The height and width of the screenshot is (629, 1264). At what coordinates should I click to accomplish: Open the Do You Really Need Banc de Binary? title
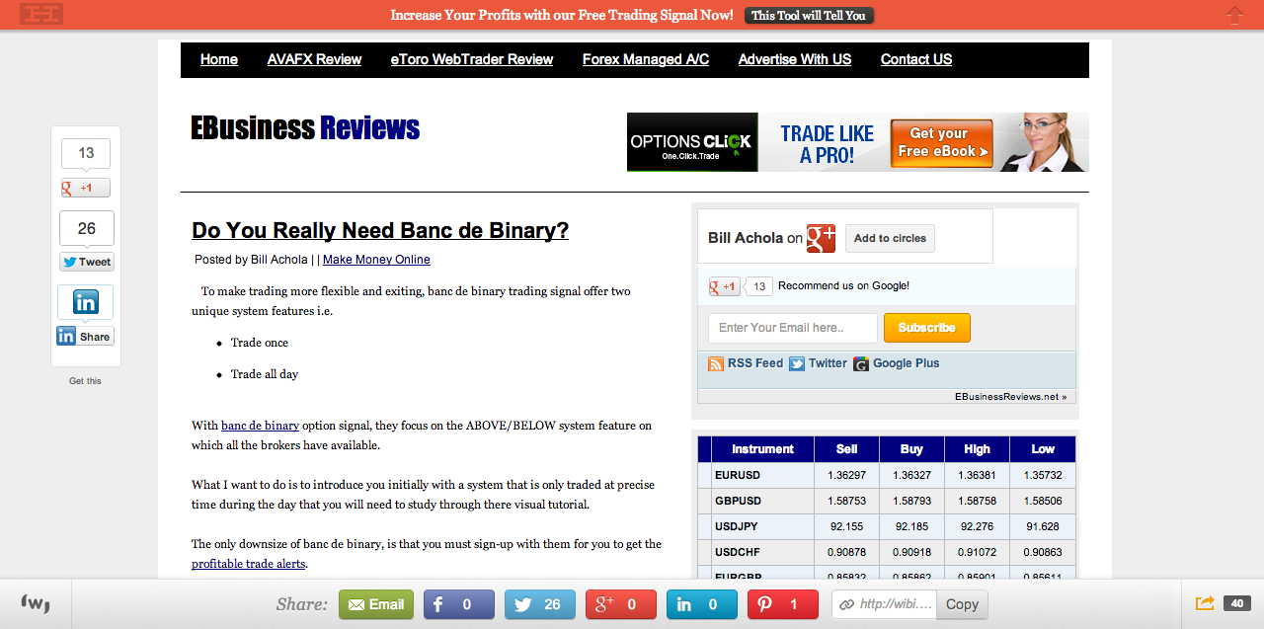[x=380, y=231]
